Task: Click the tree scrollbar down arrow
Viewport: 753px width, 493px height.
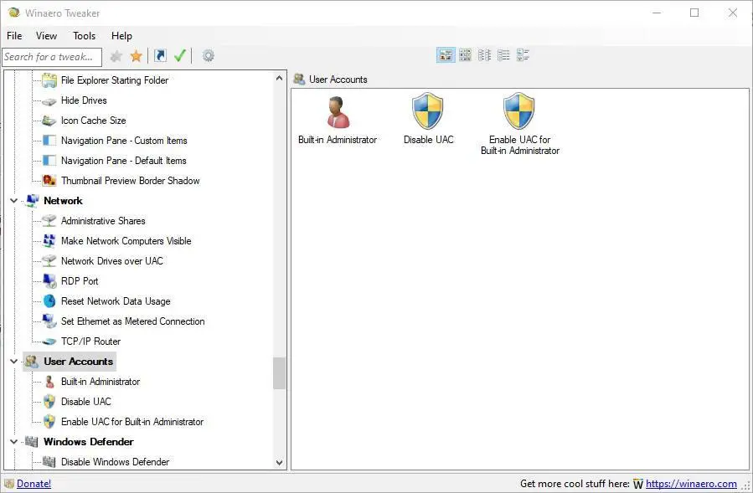Action: tap(279, 463)
